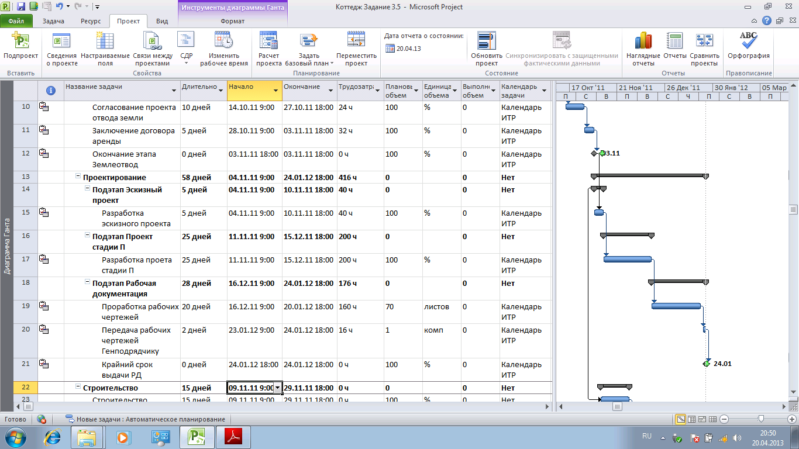
Task: Click RU language indicator in tray
Action: 647,437
